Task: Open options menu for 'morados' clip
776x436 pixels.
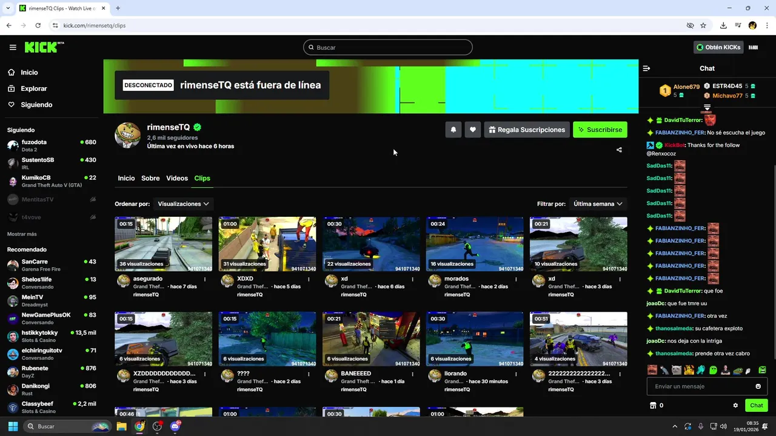Action: 517,279
